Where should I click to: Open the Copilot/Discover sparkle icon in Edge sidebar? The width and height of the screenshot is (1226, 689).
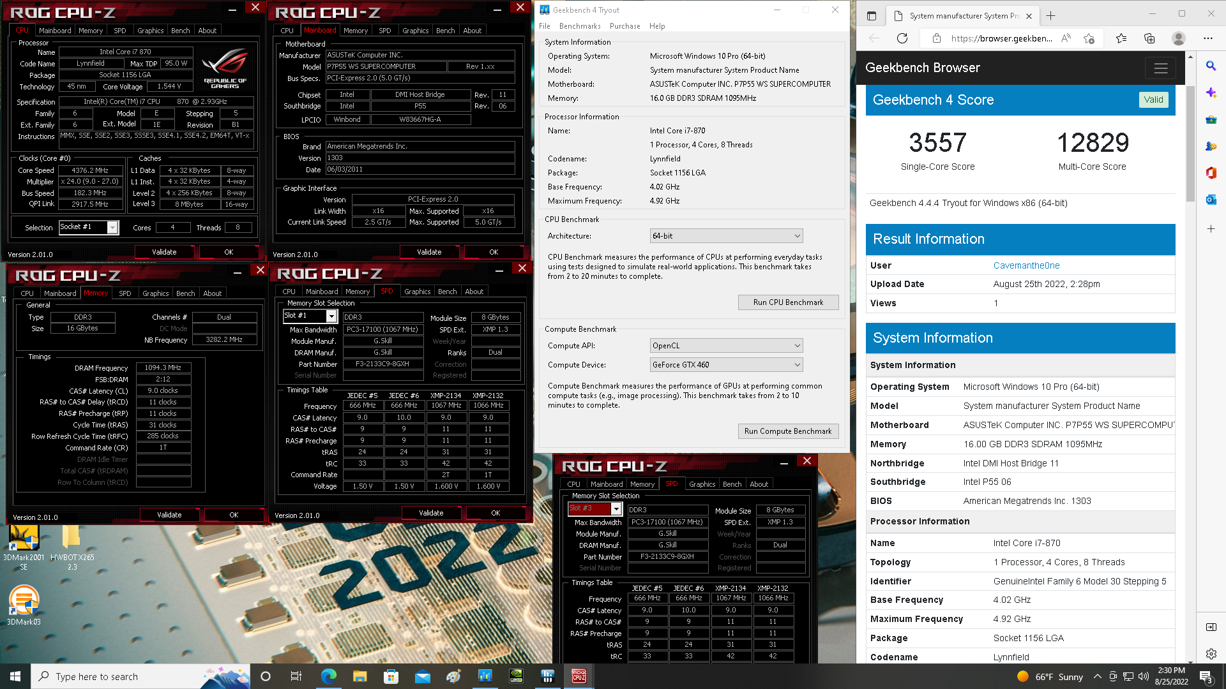pyautogui.click(x=1211, y=93)
